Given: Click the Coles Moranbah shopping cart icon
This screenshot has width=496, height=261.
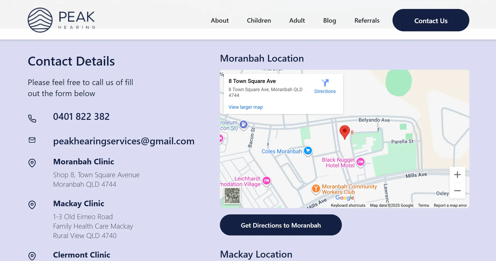Looking at the screenshot, I should point(308,151).
